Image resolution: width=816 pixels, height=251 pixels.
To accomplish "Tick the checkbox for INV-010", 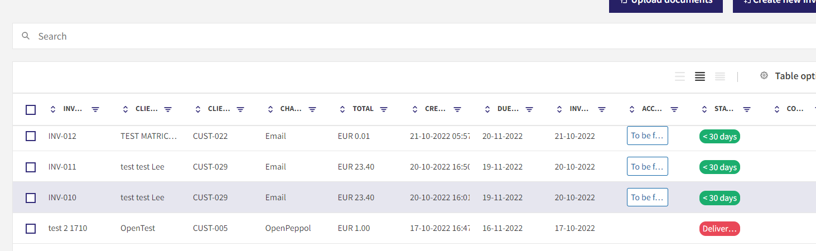I will coord(31,197).
